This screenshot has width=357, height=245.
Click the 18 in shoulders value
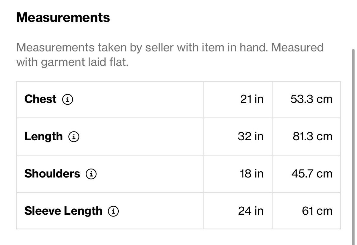click(x=252, y=174)
